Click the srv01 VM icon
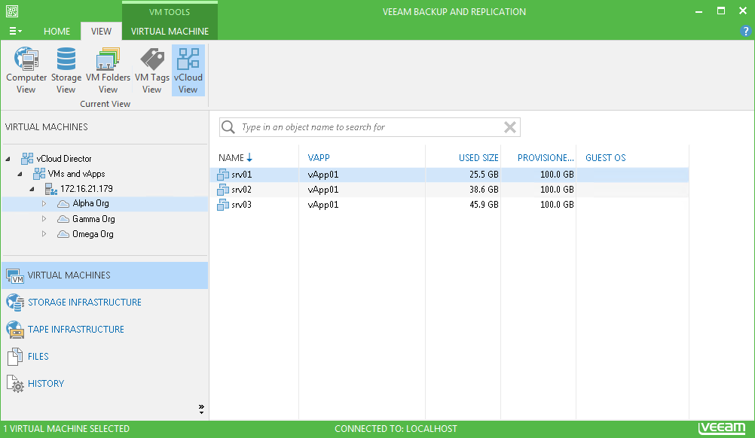 [x=223, y=175]
